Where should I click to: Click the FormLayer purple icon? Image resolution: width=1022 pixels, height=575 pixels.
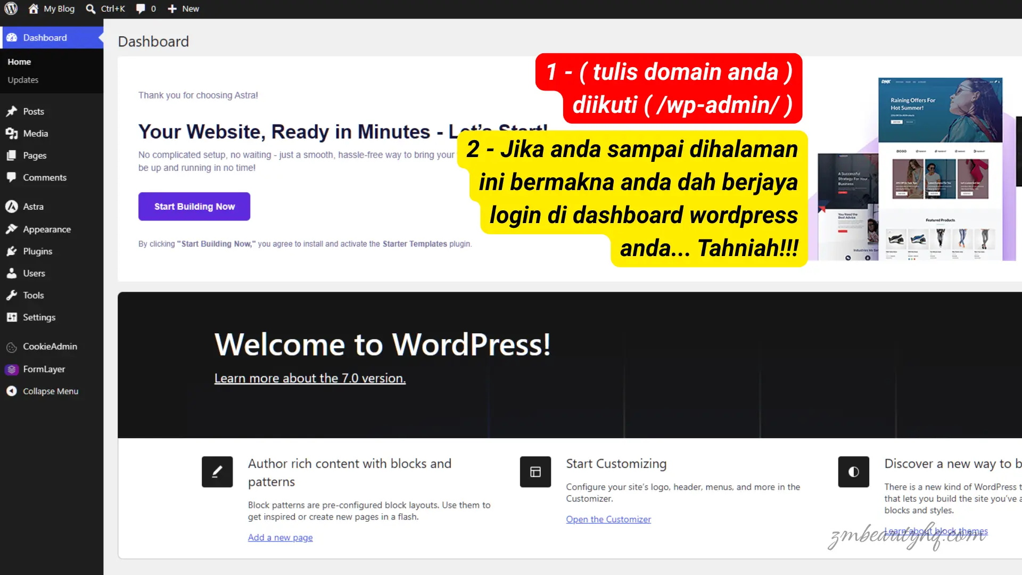12,369
